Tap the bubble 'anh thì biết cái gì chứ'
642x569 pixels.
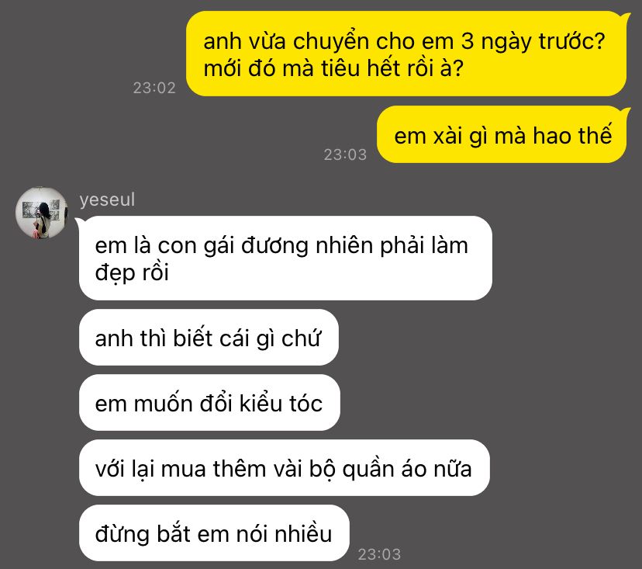point(209,338)
